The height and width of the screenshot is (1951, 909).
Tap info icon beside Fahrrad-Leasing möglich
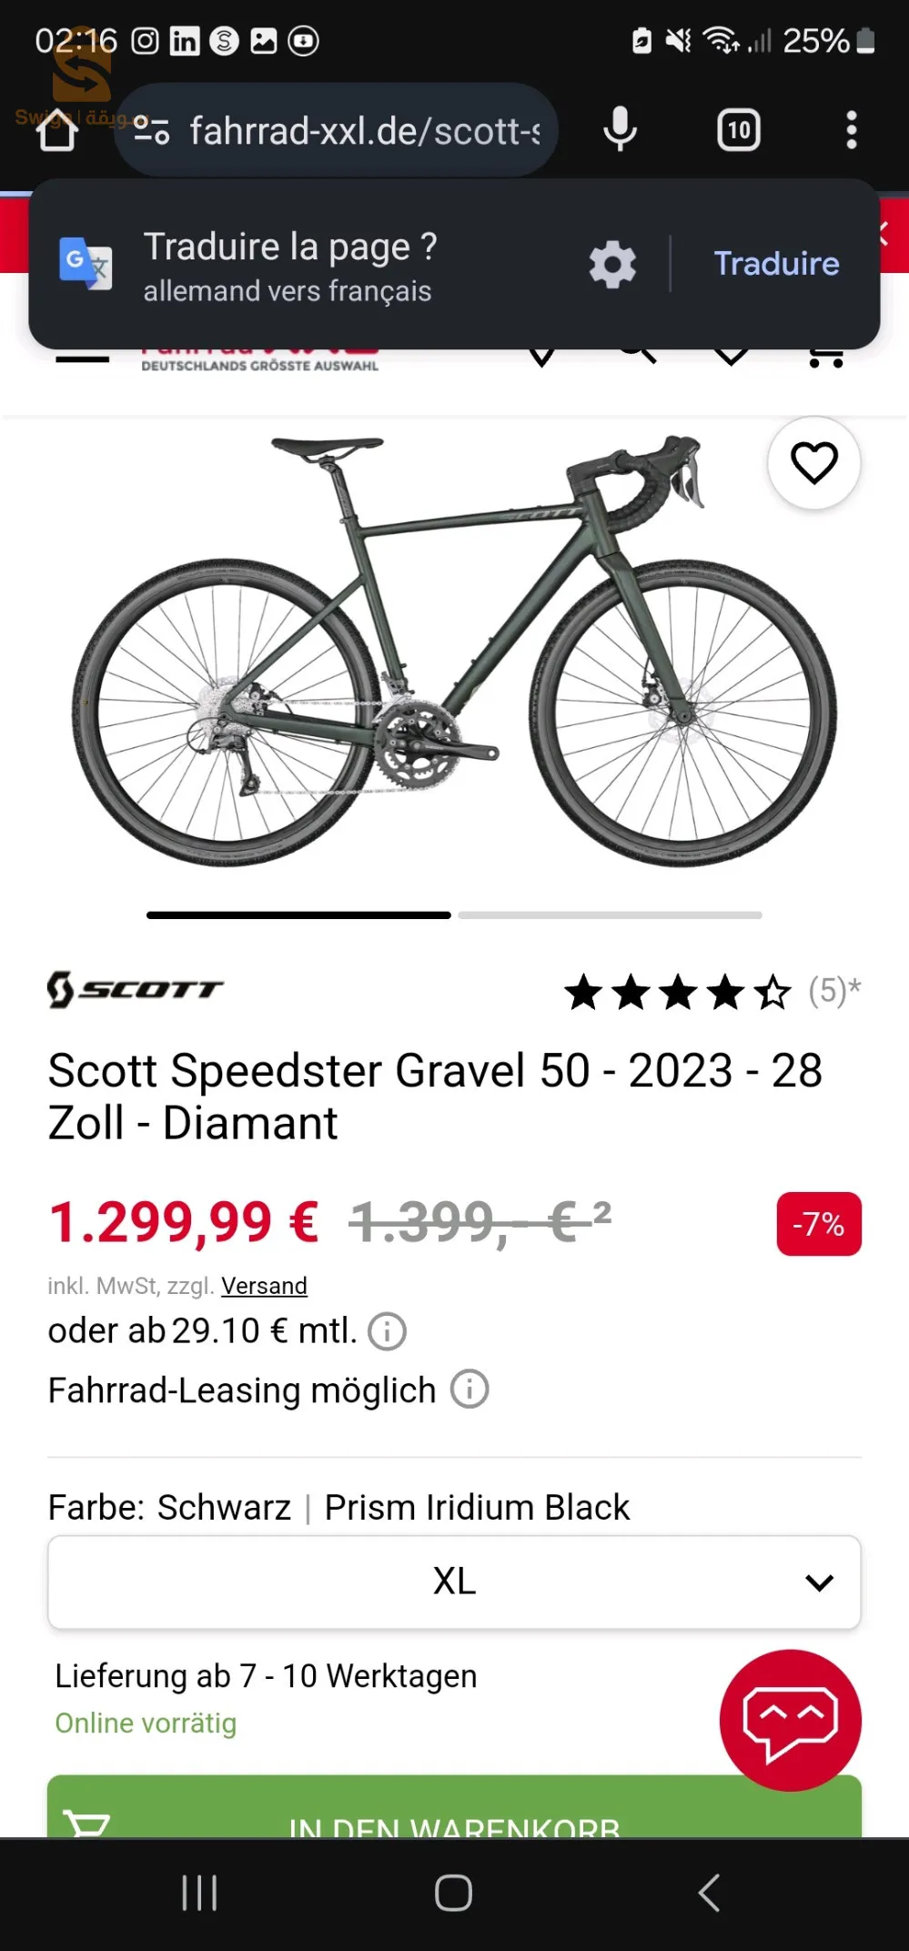click(470, 1390)
